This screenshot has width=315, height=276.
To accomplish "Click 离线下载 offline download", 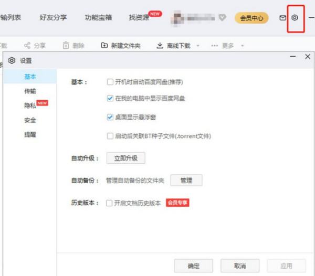I will coord(174,46).
